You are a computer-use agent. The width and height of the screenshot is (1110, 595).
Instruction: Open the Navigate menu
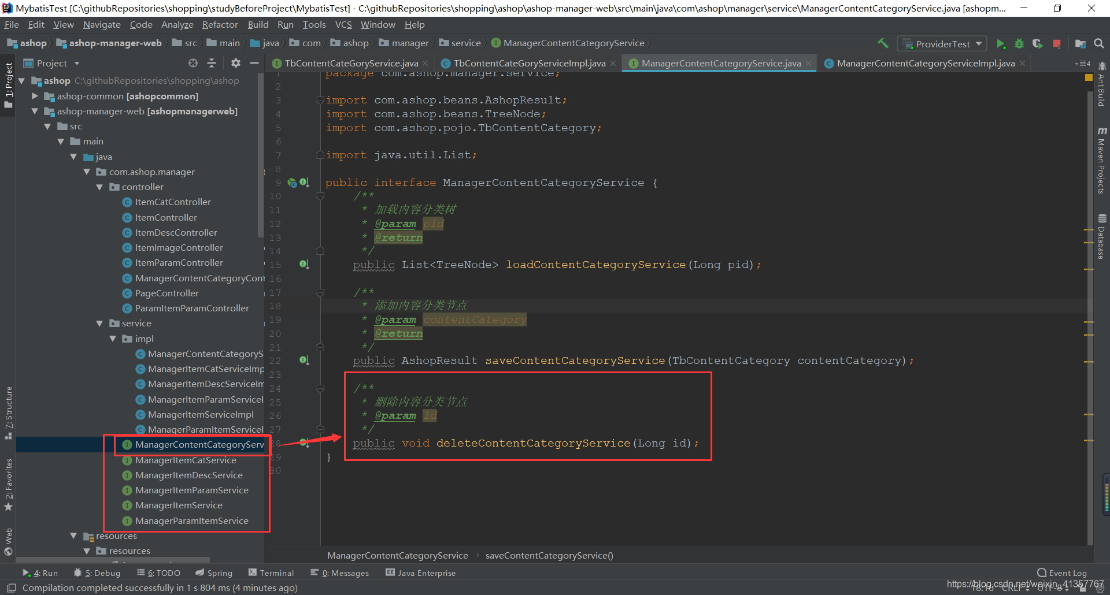point(102,25)
